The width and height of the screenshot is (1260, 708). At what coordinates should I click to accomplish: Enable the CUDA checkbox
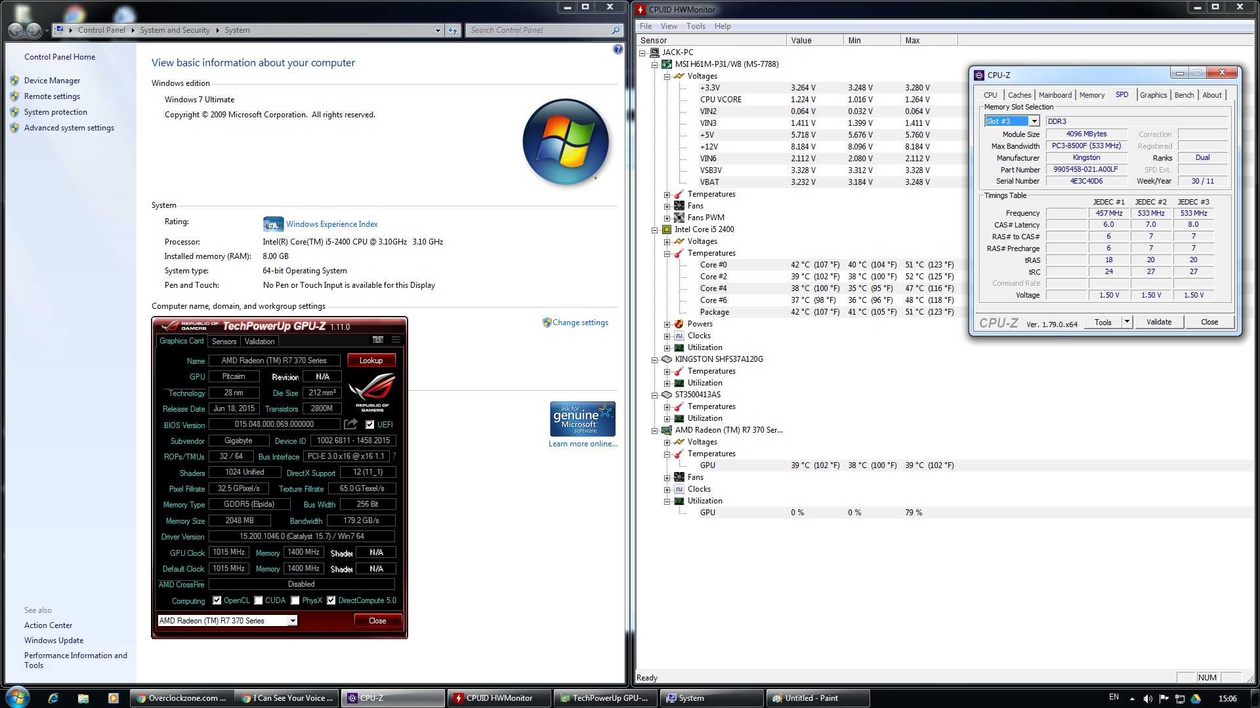click(259, 600)
